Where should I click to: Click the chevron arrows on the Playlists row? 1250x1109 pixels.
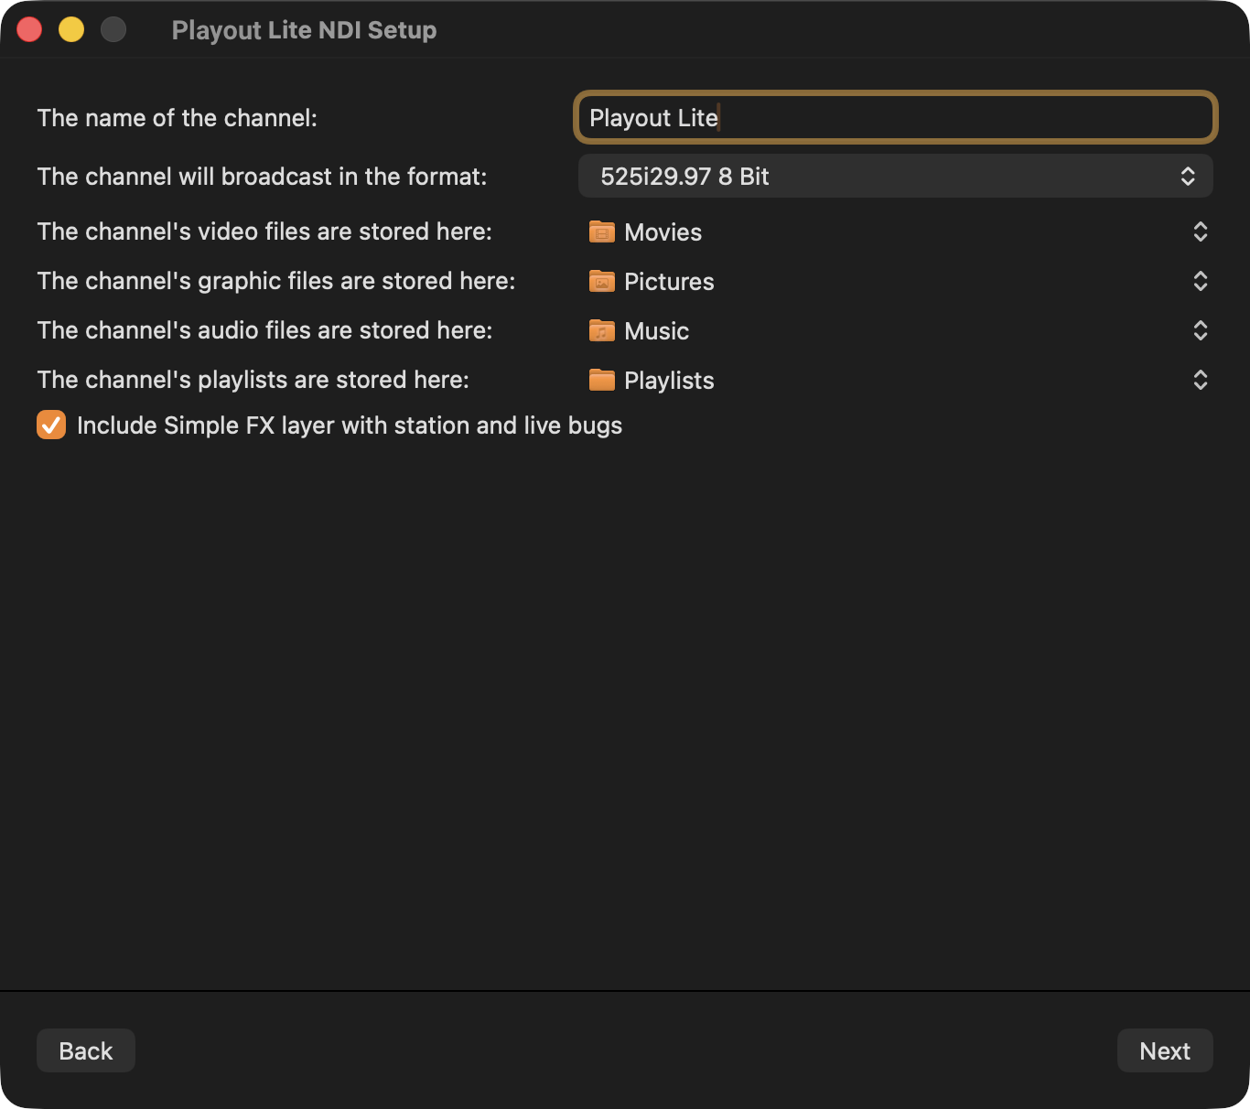click(1201, 380)
